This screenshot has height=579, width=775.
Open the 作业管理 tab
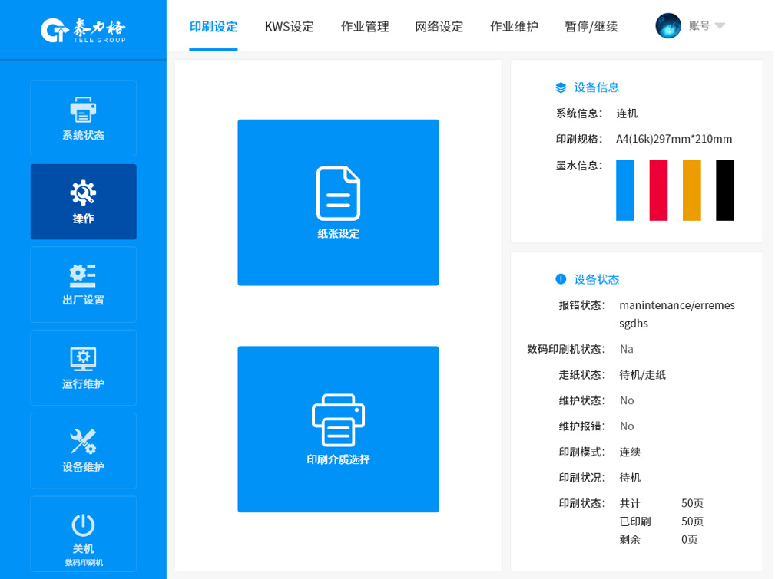click(365, 27)
